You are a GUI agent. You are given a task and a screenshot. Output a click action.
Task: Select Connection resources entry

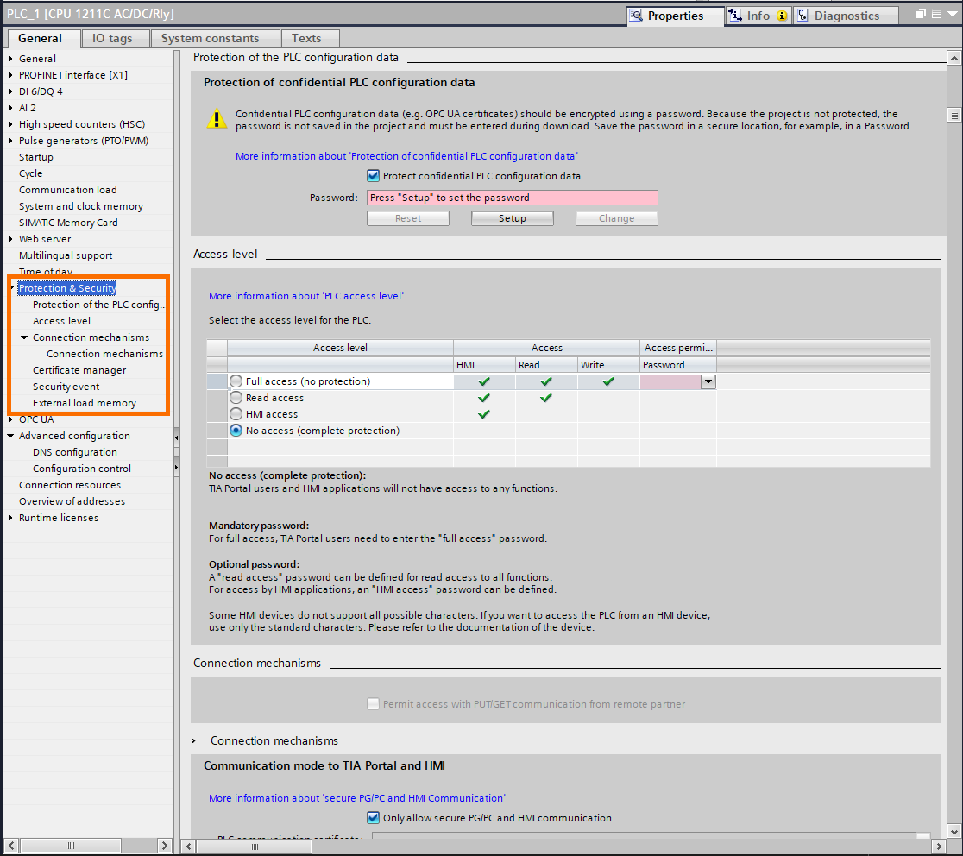pos(70,485)
